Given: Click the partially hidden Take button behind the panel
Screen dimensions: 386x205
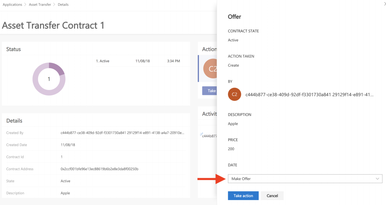Looking at the screenshot, I should pos(210,91).
